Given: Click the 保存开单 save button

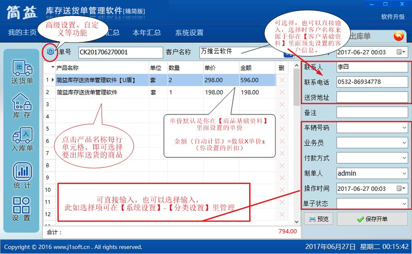Looking at the screenshot, I should point(372,219).
